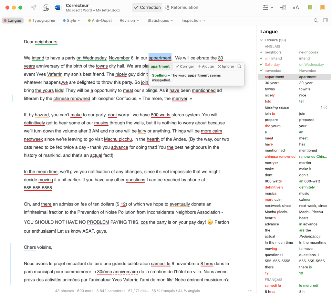
Task: Open the orange guides book icon
Action: 322,8
